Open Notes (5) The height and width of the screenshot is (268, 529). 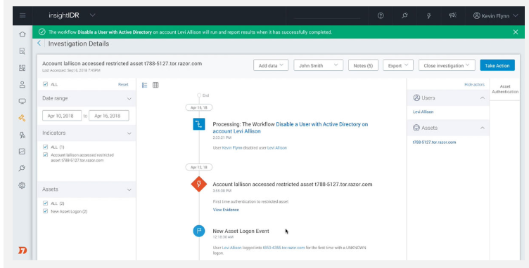(363, 65)
